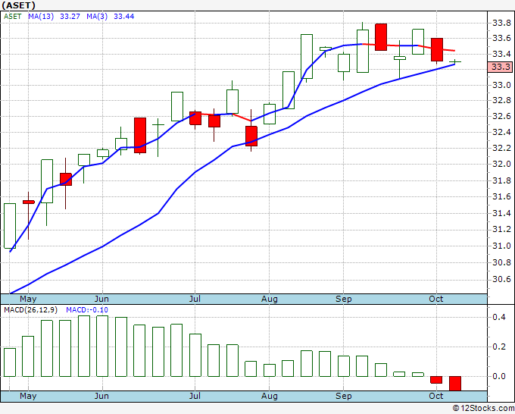Viewport: 515px width, 414px height.
Task: Select the MA(3) value 33.44
Action: click(x=123, y=17)
